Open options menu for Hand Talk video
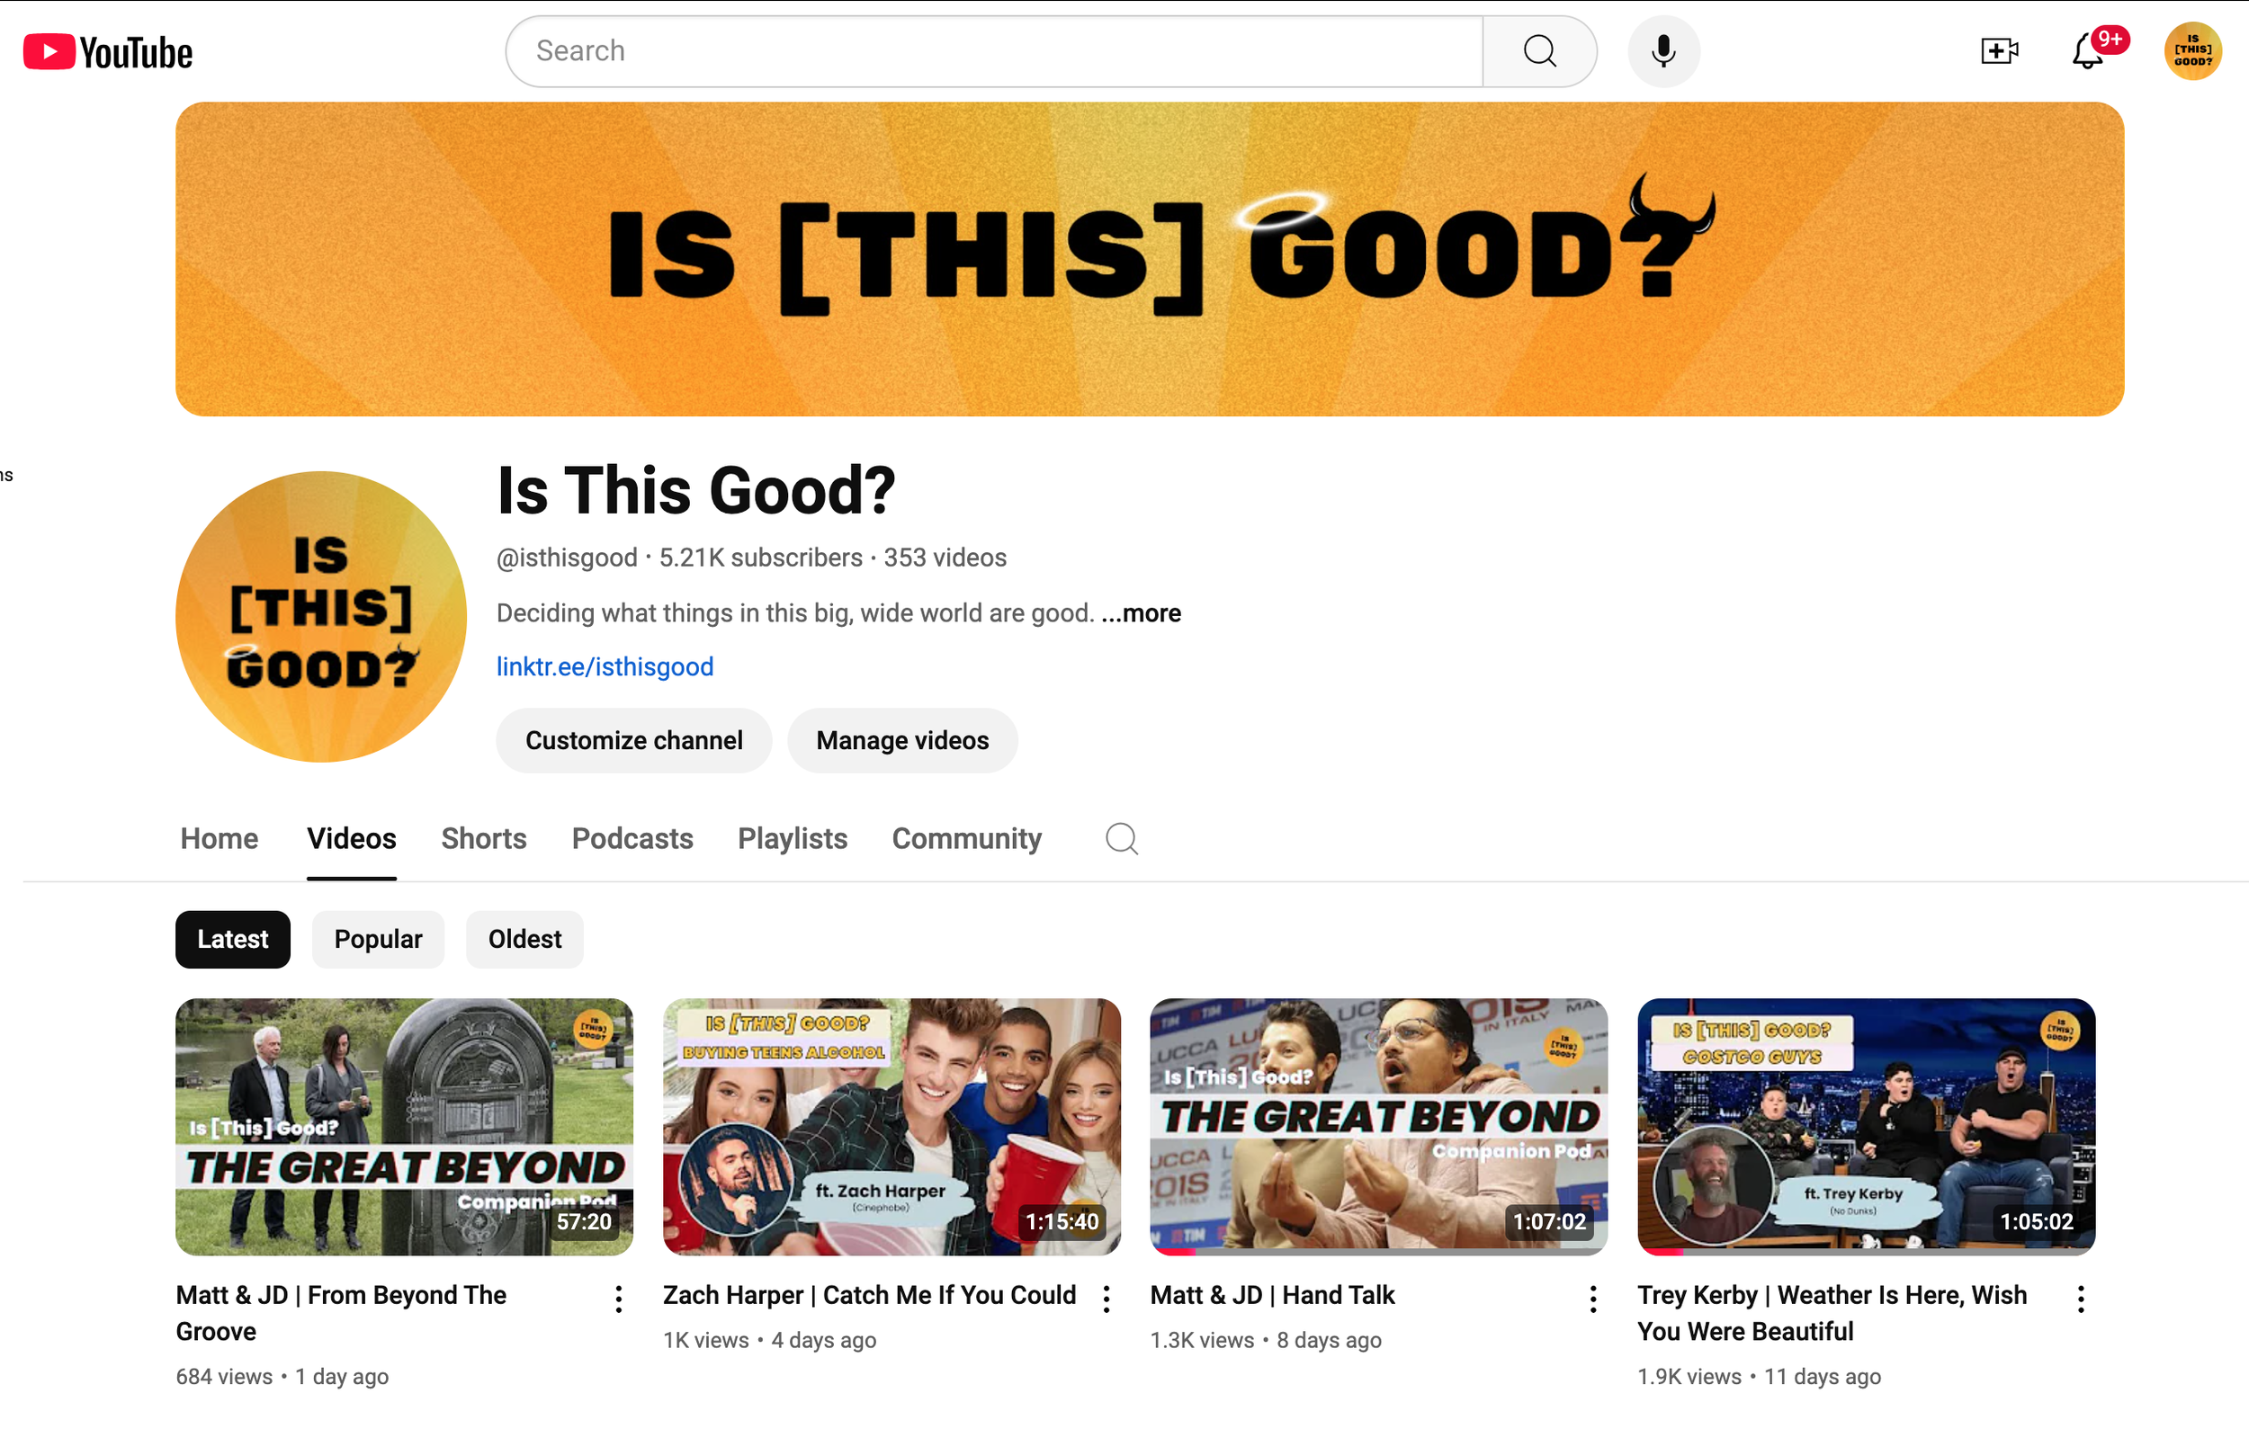This screenshot has height=1429, width=2249. click(x=1592, y=1299)
